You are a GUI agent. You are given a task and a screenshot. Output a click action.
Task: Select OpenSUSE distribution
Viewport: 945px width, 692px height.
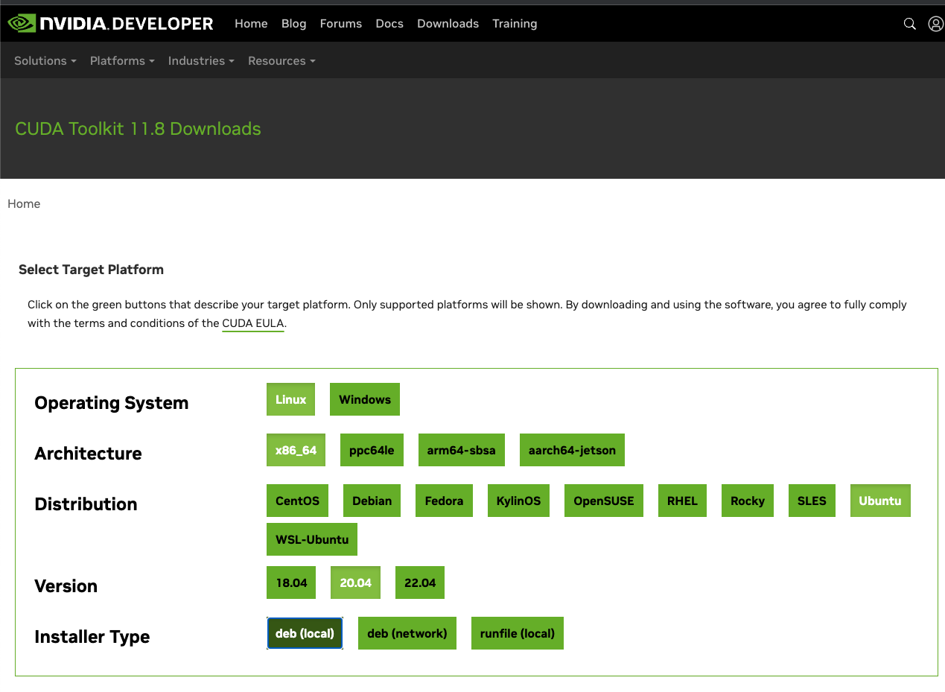604,501
